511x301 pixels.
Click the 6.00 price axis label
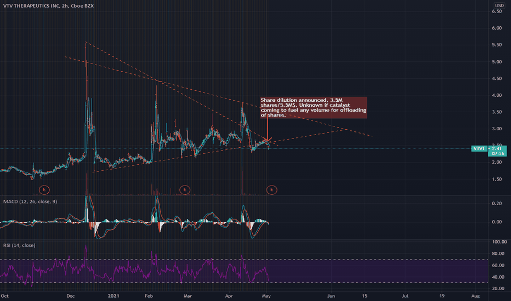click(x=497, y=28)
